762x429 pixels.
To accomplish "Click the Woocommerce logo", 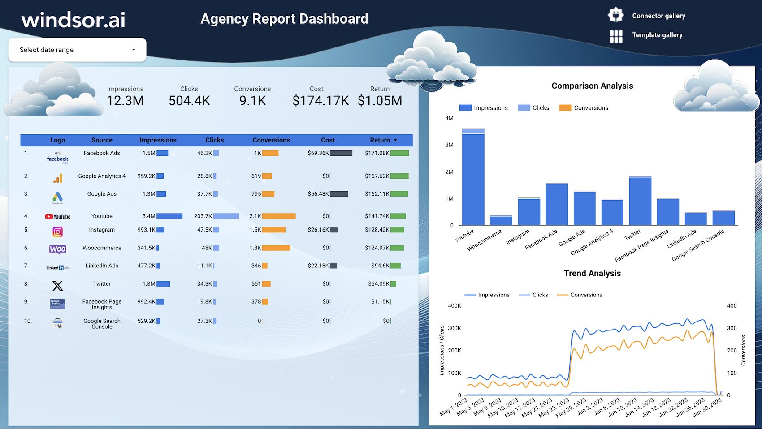I will point(57,249).
